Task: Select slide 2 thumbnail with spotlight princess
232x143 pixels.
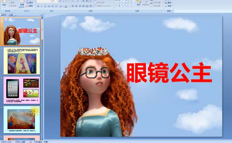Action: click(x=22, y=61)
